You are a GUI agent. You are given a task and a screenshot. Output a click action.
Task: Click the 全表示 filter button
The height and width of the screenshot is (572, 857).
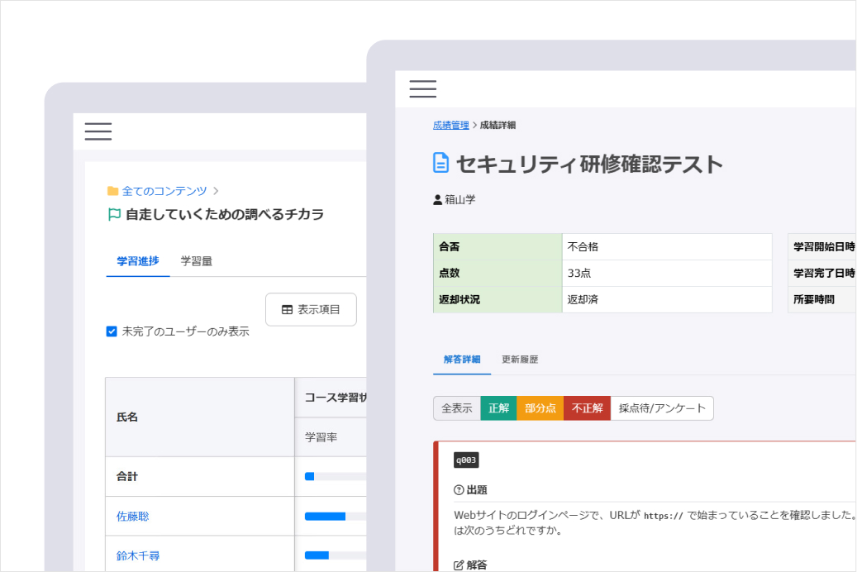(457, 408)
